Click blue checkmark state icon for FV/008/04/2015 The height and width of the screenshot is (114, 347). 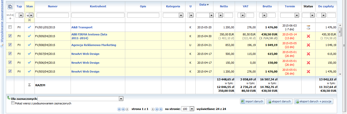click(29, 45)
